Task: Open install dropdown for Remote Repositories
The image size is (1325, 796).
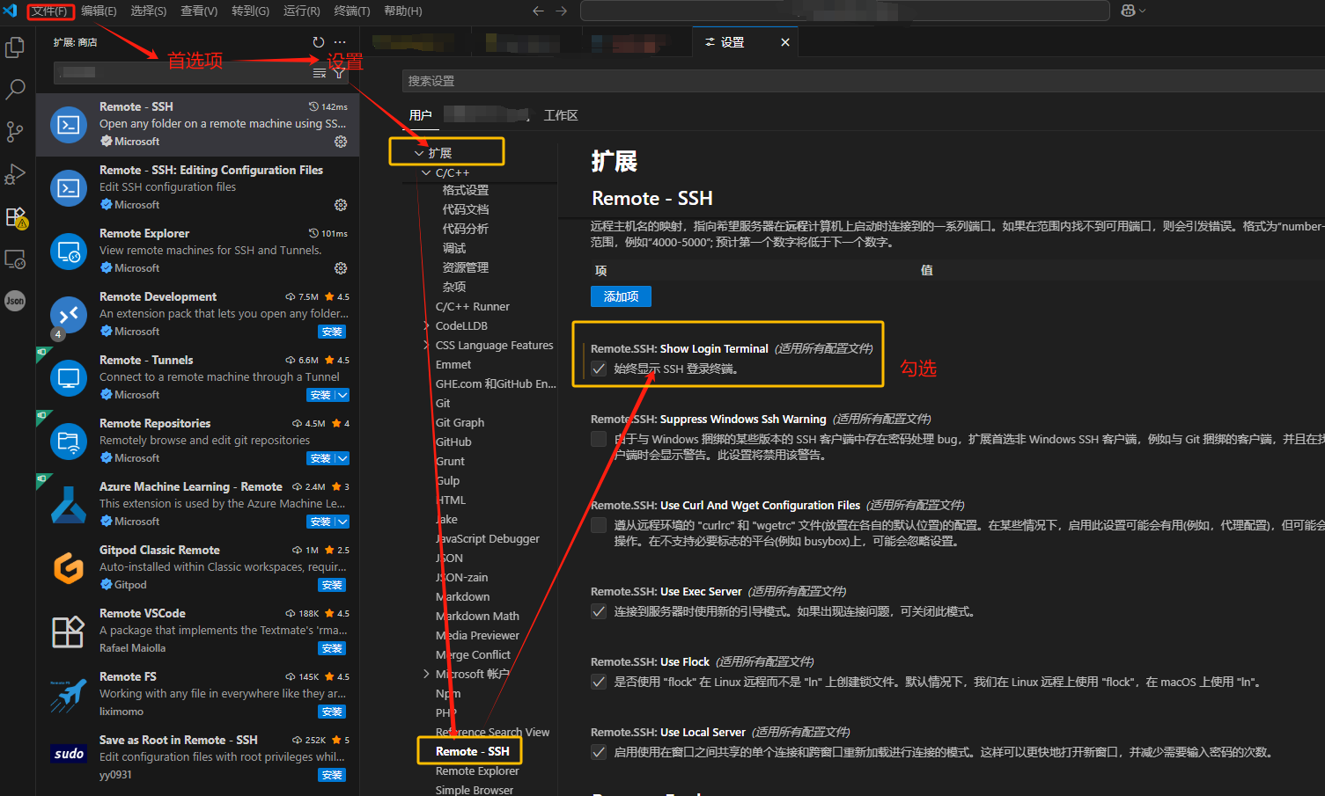Action: tap(342, 458)
